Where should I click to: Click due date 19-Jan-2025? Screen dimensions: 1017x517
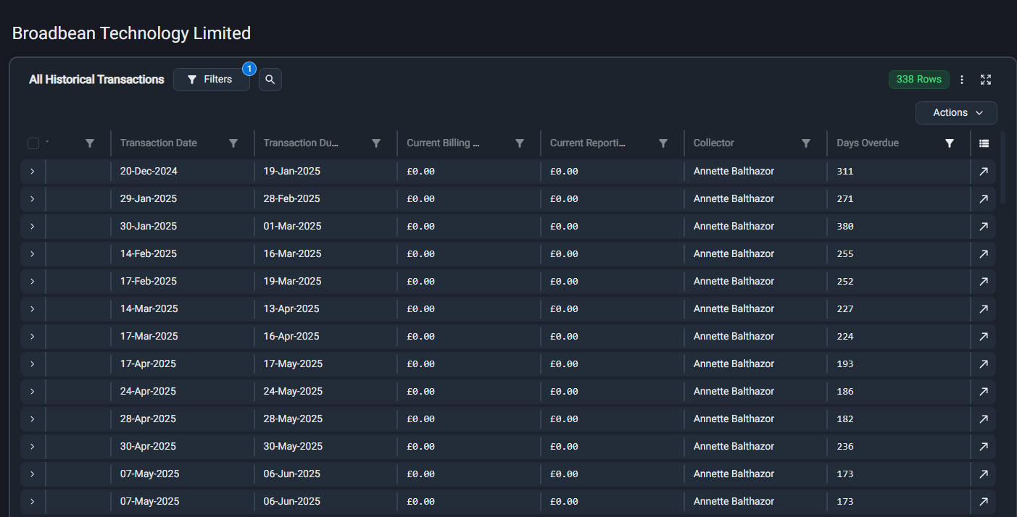click(292, 172)
